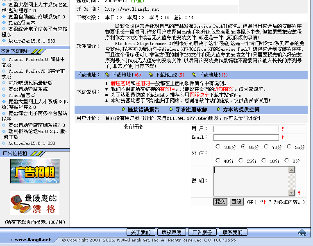
Task: Open the 下载地址2 download link
Action: click(166, 75)
